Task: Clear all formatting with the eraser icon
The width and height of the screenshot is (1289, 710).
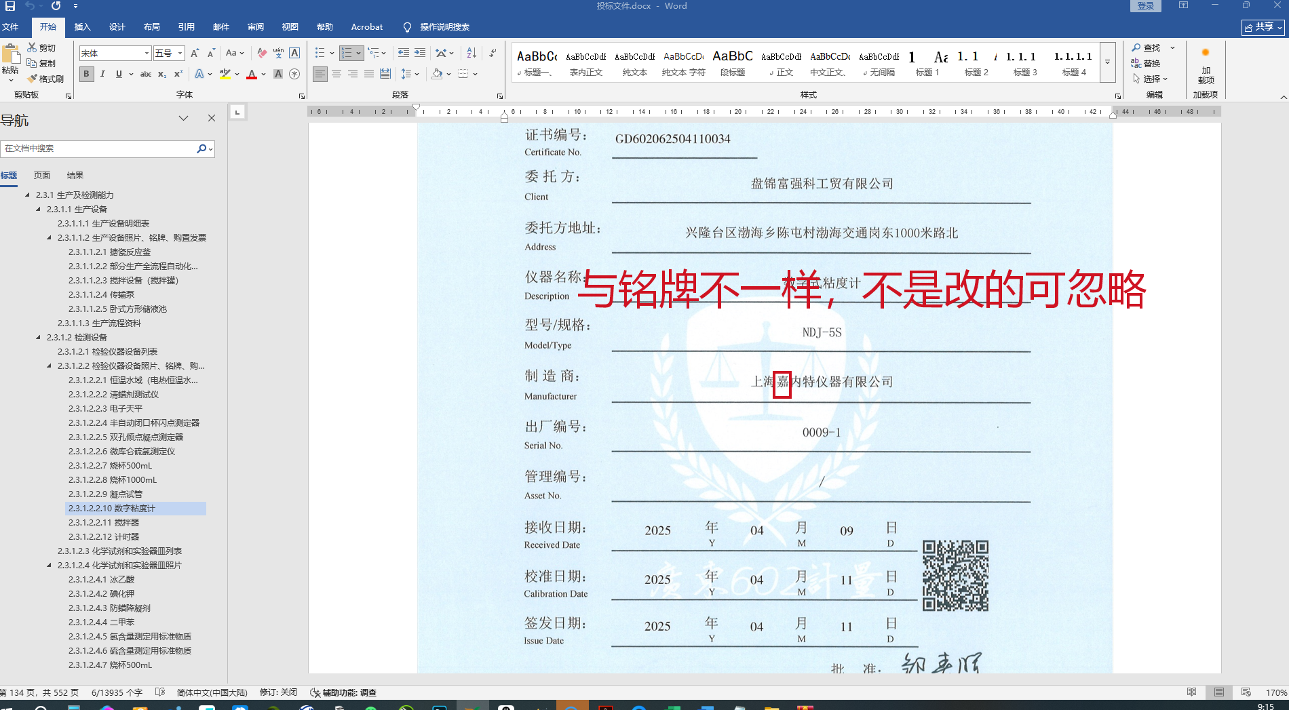Action: (x=262, y=53)
